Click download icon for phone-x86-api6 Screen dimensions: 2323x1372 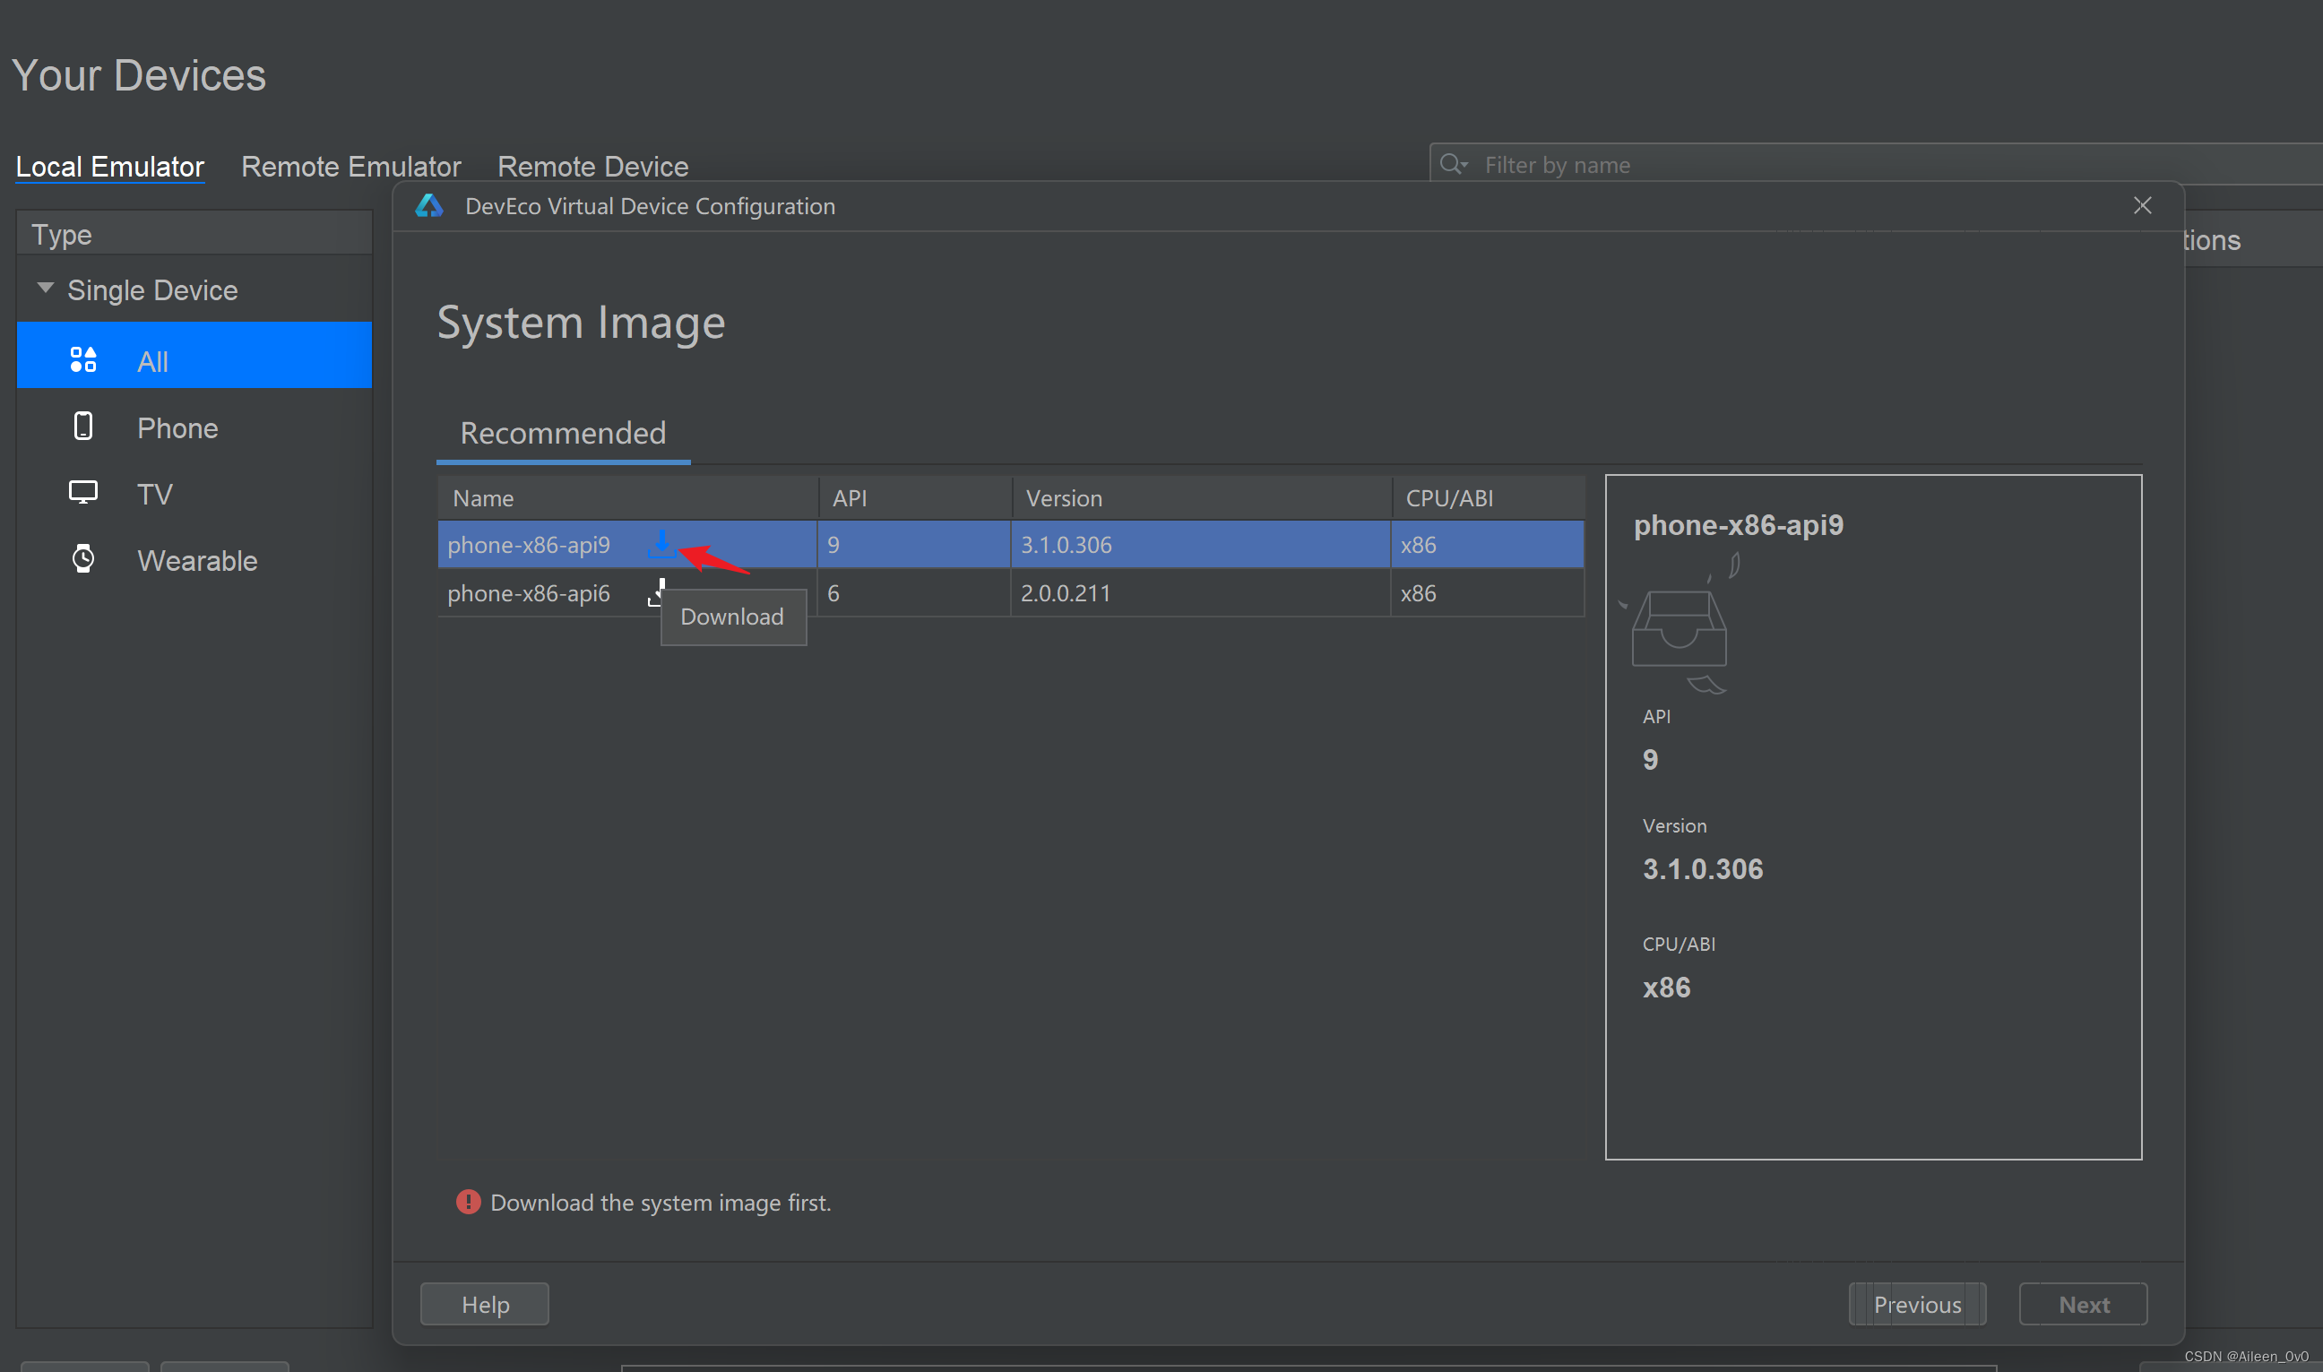pyautogui.click(x=657, y=592)
